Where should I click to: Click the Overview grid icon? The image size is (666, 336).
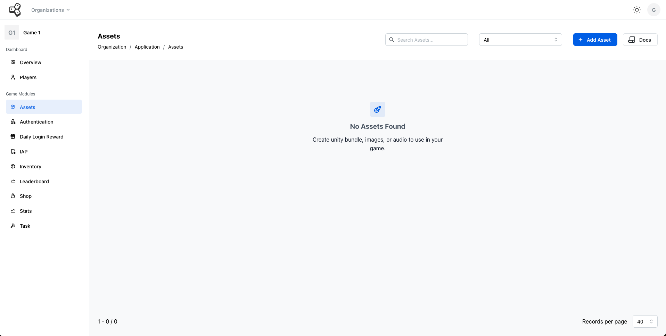(x=13, y=62)
